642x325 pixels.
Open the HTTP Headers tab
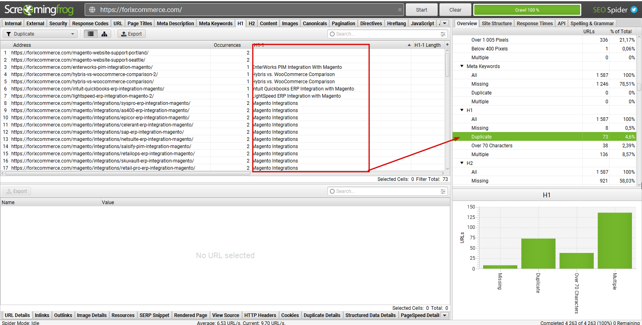point(260,315)
